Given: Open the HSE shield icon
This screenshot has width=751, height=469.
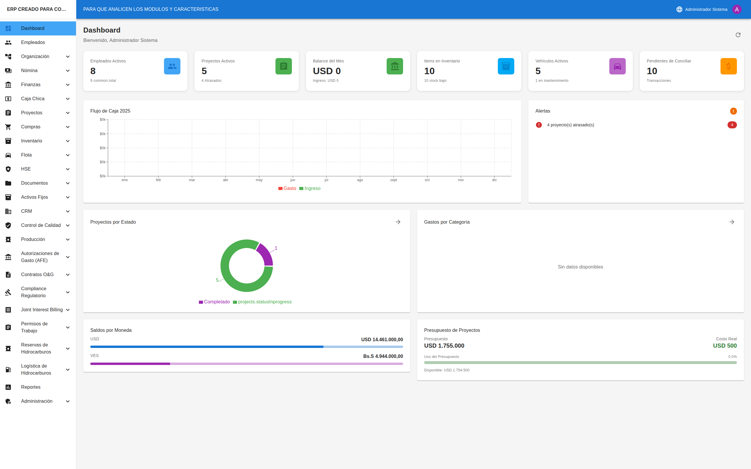Looking at the screenshot, I should 8,169.
